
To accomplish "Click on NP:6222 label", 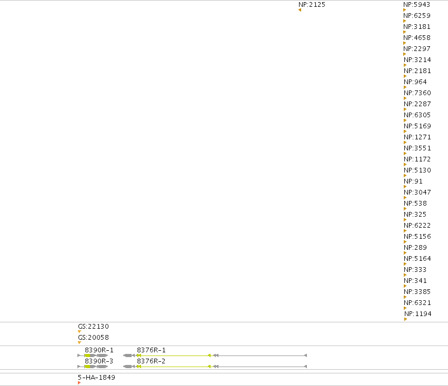I will [417, 226].
